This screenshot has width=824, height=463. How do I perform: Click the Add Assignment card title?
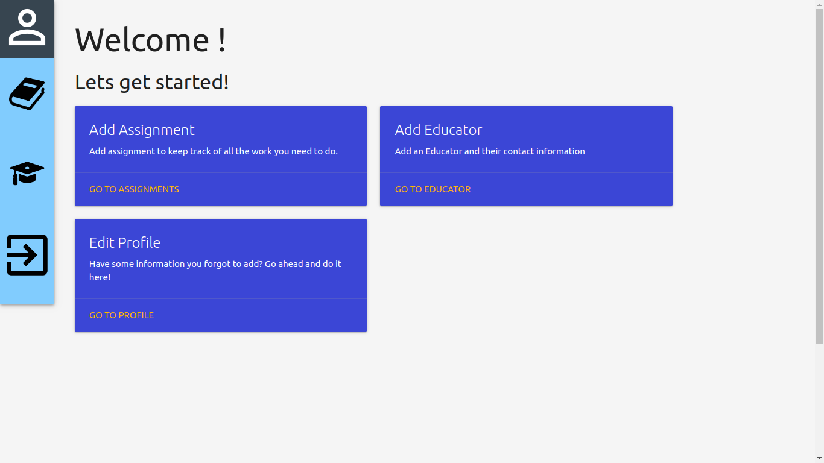[x=142, y=130]
